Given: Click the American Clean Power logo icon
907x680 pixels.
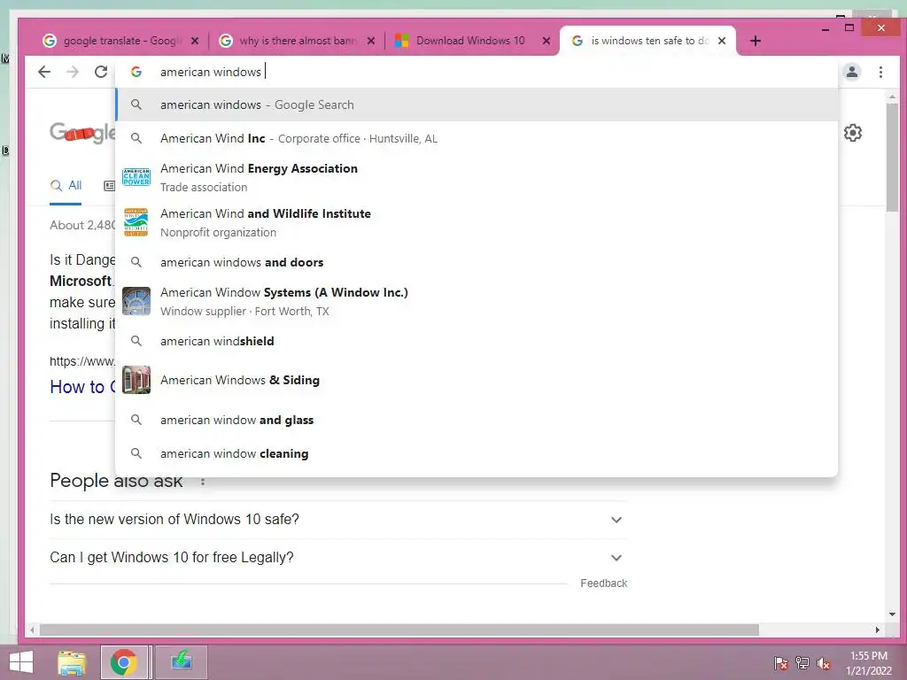Looking at the screenshot, I should coord(136,177).
